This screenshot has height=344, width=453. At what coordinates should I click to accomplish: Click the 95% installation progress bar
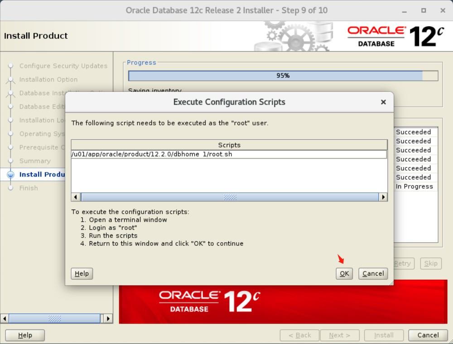click(283, 76)
